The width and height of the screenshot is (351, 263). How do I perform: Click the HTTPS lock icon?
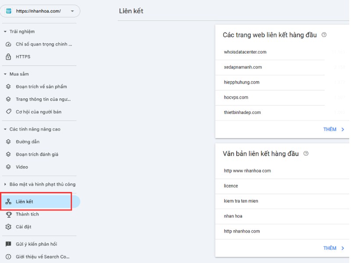(8, 57)
